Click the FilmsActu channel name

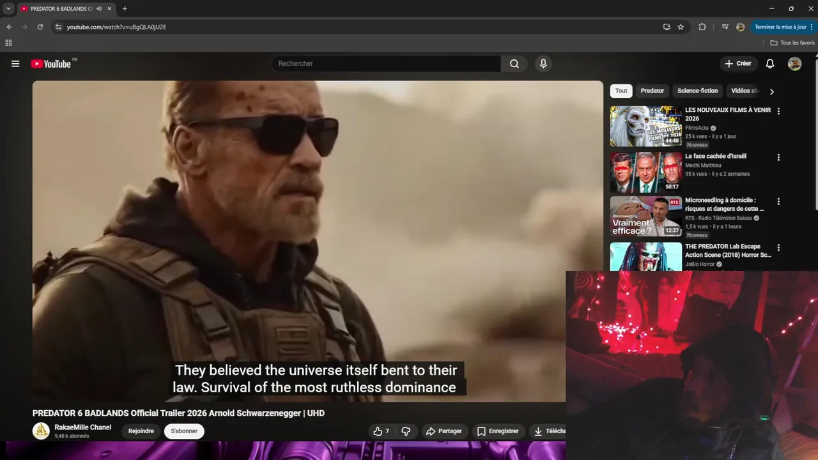697,128
